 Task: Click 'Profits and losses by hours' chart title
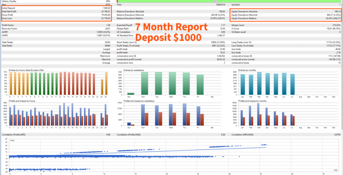22,101
